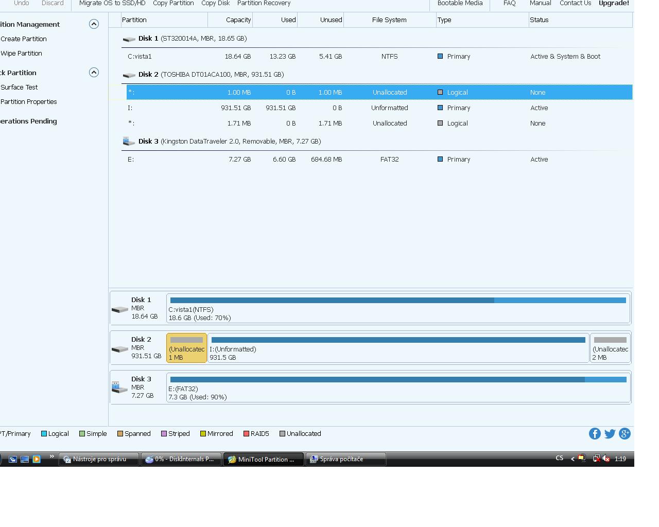
Task: Click the Upgrade! button
Action: coord(614,3)
